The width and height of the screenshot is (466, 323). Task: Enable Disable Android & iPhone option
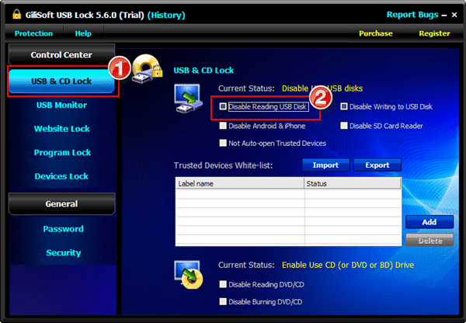point(223,126)
